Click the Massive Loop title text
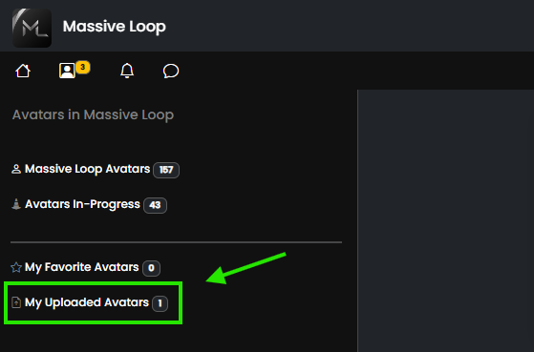534x352 pixels. (x=114, y=27)
